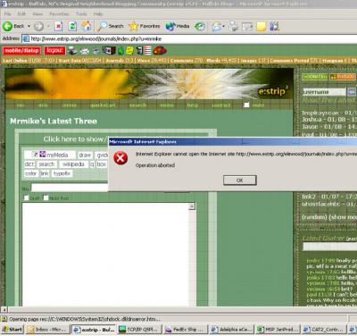This screenshot has width=357, height=336.
Task: Click the yellow note toolbar icon
Action: 262,26
